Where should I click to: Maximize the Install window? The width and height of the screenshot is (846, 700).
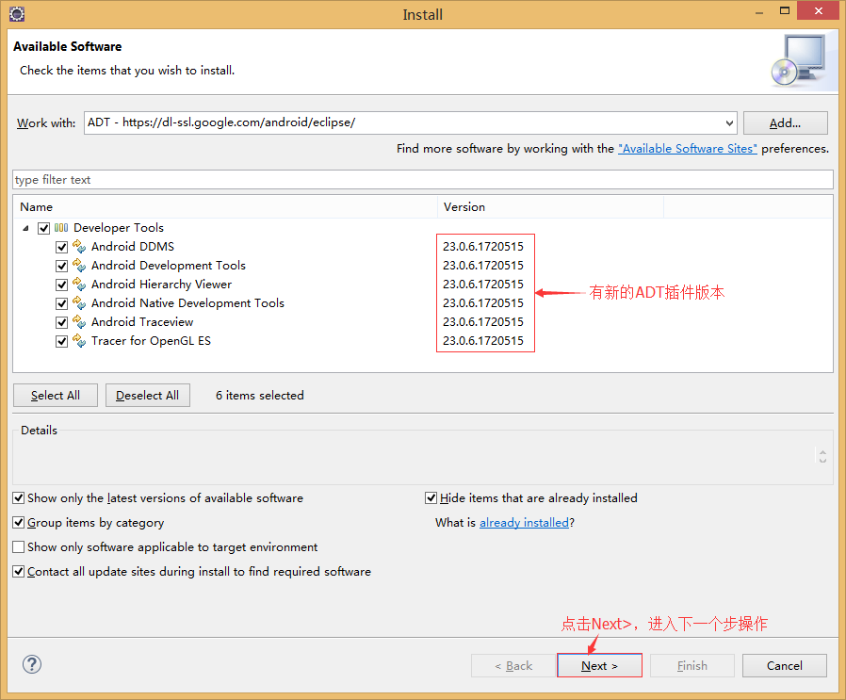[785, 10]
